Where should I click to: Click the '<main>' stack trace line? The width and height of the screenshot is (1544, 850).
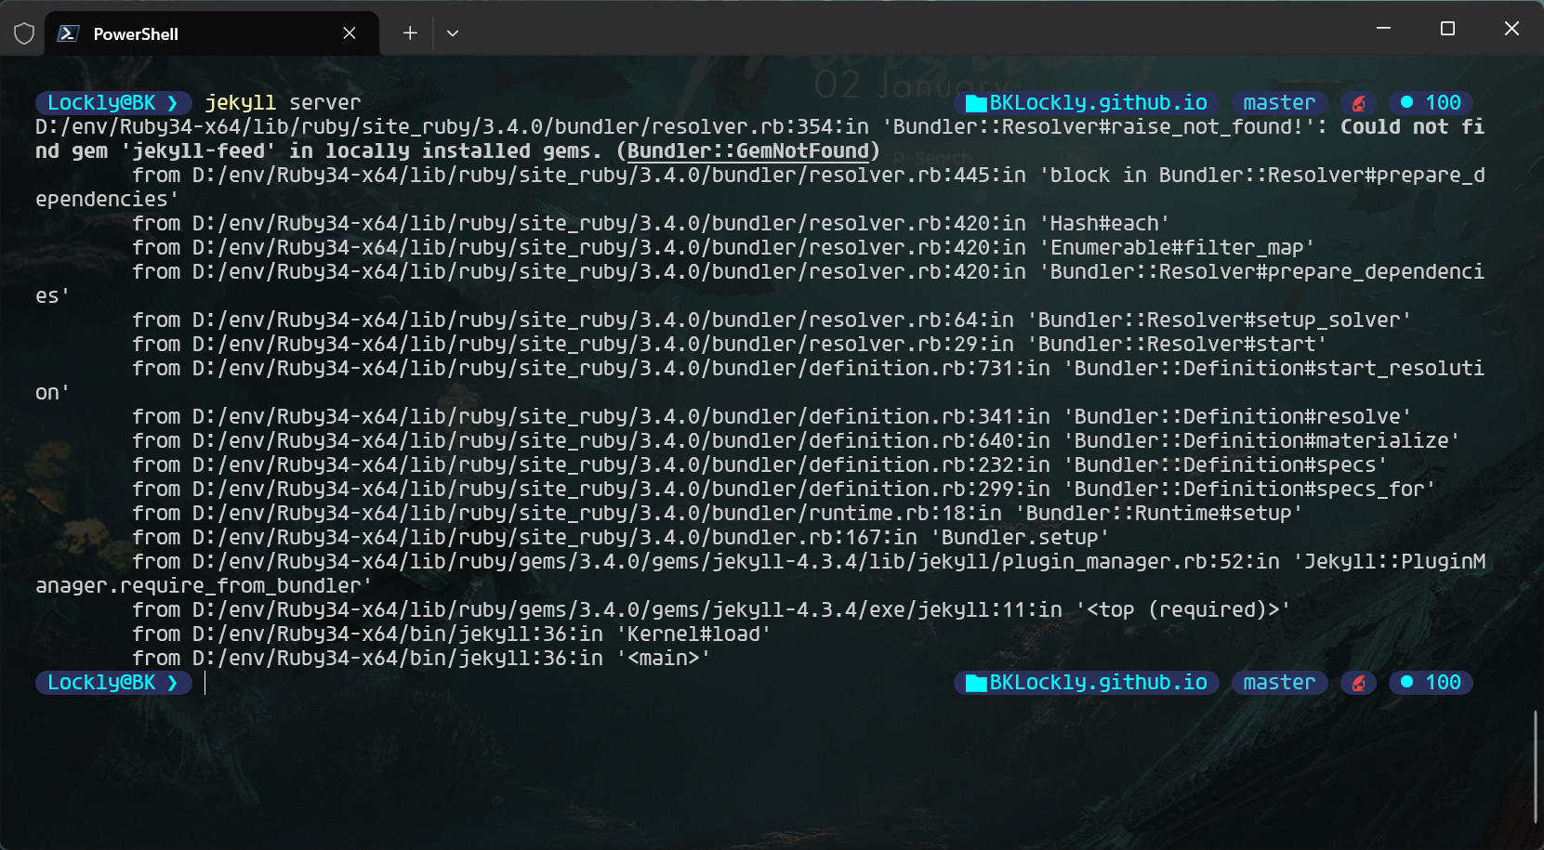coord(421,658)
